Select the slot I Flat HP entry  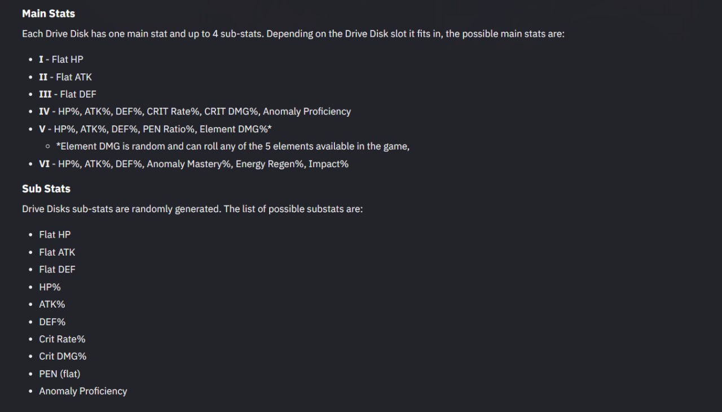tap(61, 59)
